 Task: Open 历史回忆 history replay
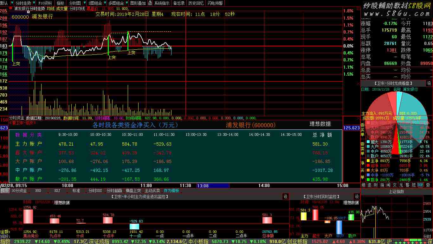point(196,3)
